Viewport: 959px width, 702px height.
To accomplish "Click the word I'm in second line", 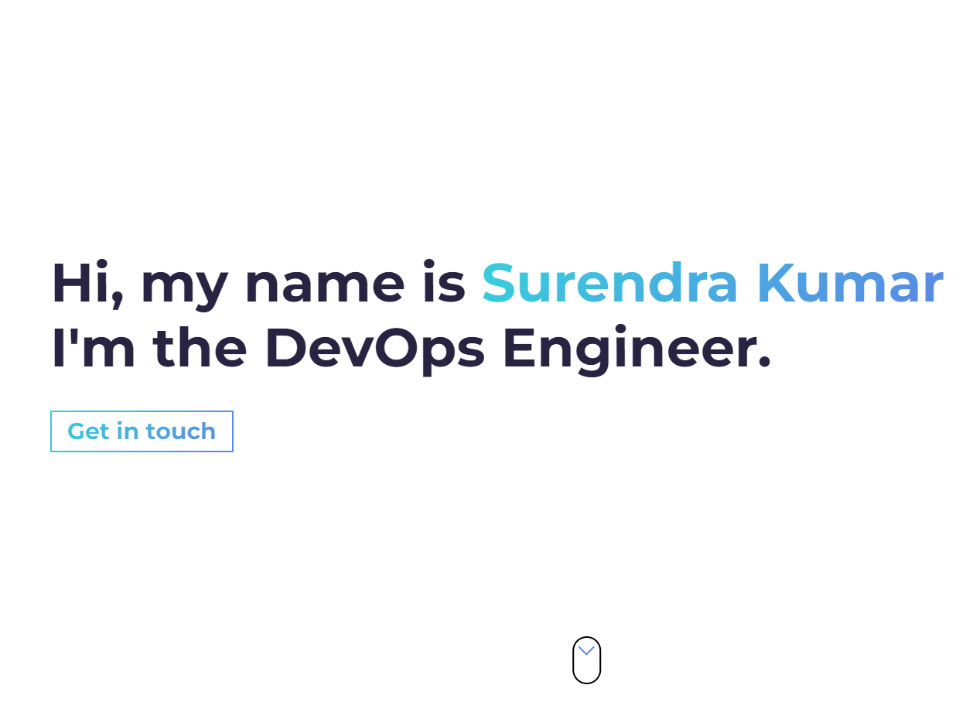I will pyautogui.click(x=94, y=348).
